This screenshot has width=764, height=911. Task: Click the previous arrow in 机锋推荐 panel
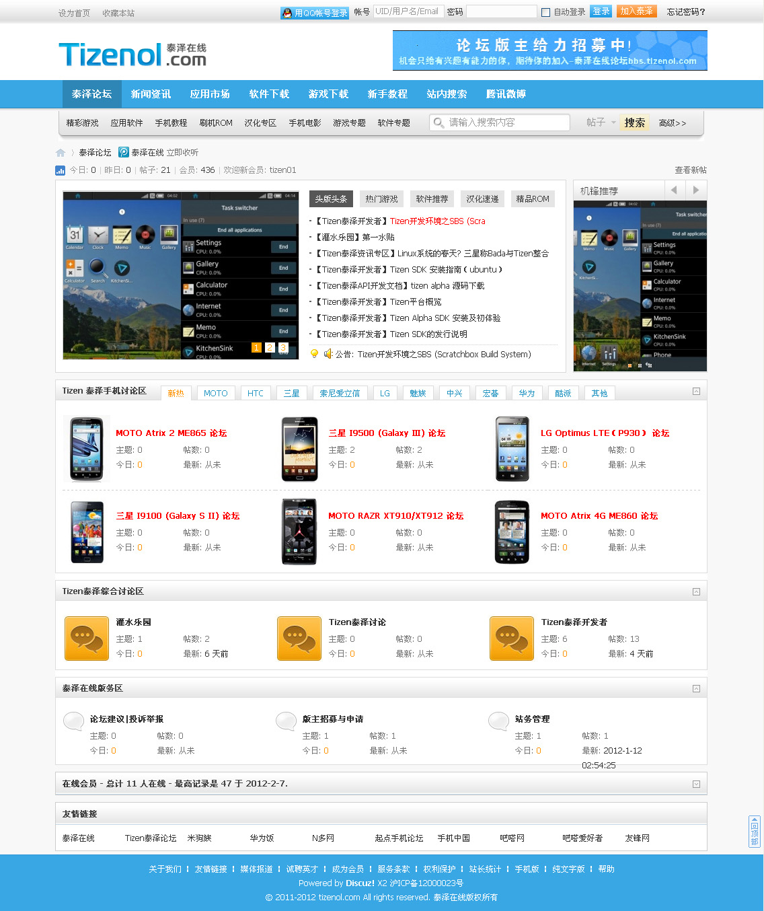674,190
